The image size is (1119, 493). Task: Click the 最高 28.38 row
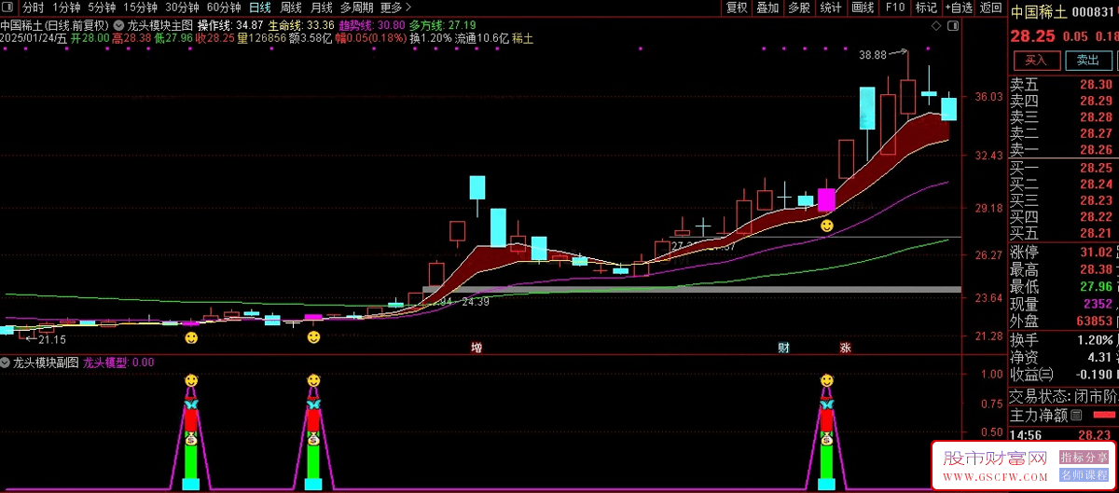(x=1063, y=269)
